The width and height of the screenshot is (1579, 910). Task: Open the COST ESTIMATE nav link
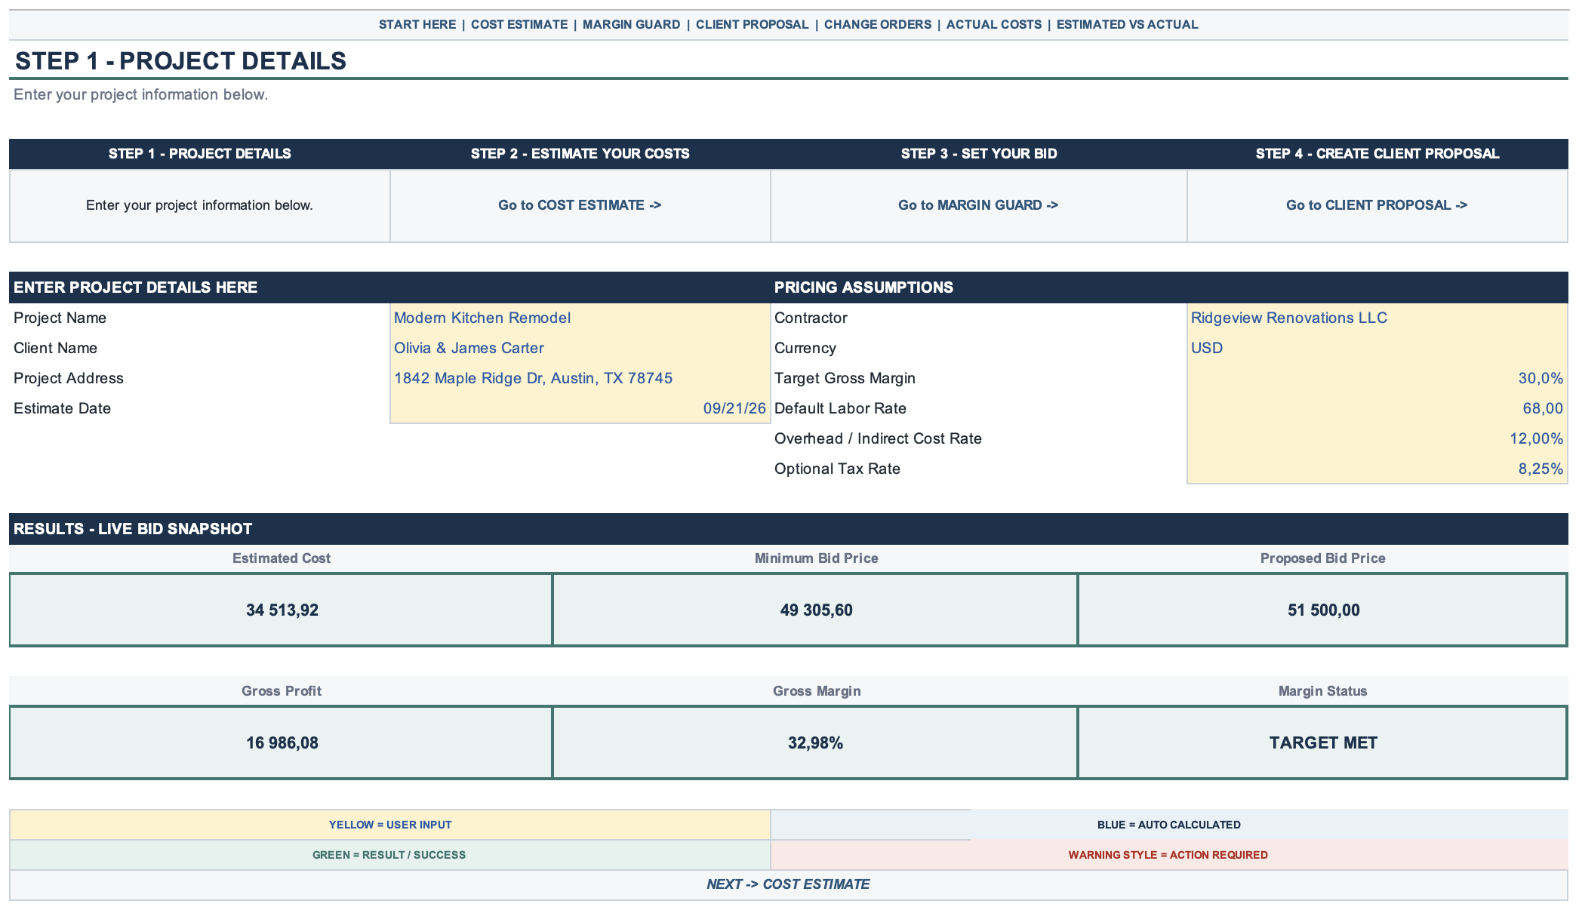click(519, 24)
